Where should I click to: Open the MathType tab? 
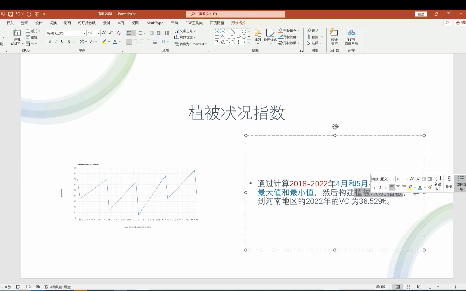(155, 23)
